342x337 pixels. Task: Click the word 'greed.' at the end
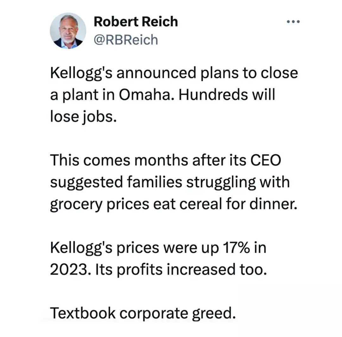[x=214, y=314]
